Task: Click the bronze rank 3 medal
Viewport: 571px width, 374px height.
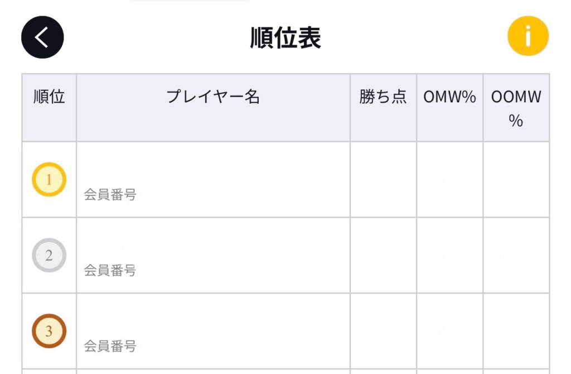Action: [49, 331]
